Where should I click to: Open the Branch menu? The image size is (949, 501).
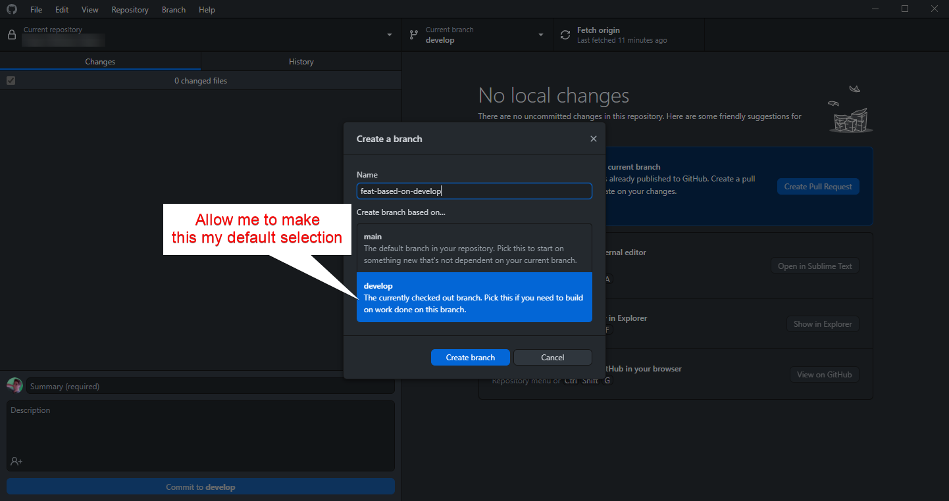click(173, 9)
